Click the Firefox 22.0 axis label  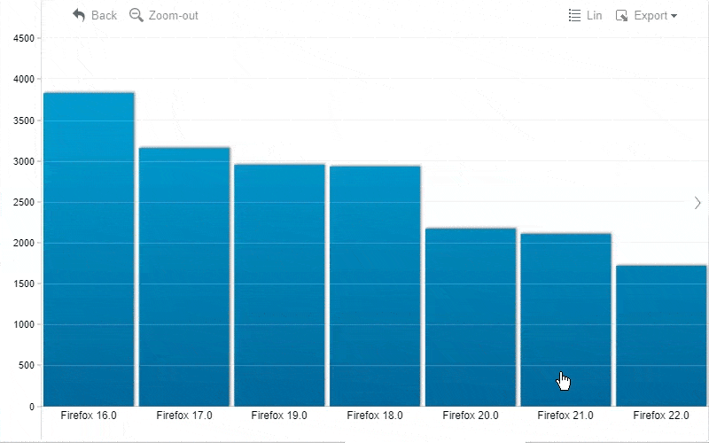point(661,416)
